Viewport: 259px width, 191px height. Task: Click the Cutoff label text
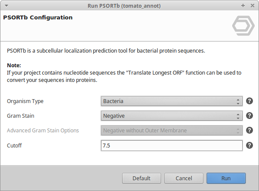[x=14, y=145]
